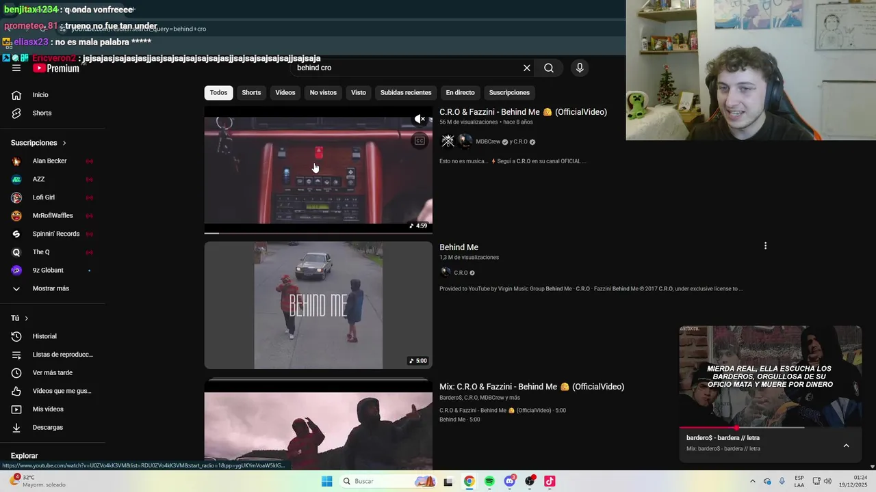Open the YouTube hamburger guide menu
Screen dimensions: 876x492
16,68
